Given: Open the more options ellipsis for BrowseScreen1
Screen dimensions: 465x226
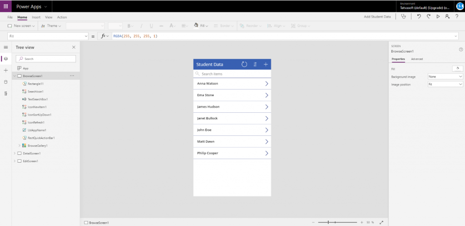Looking at the screenshot, I should coord(72,76).
